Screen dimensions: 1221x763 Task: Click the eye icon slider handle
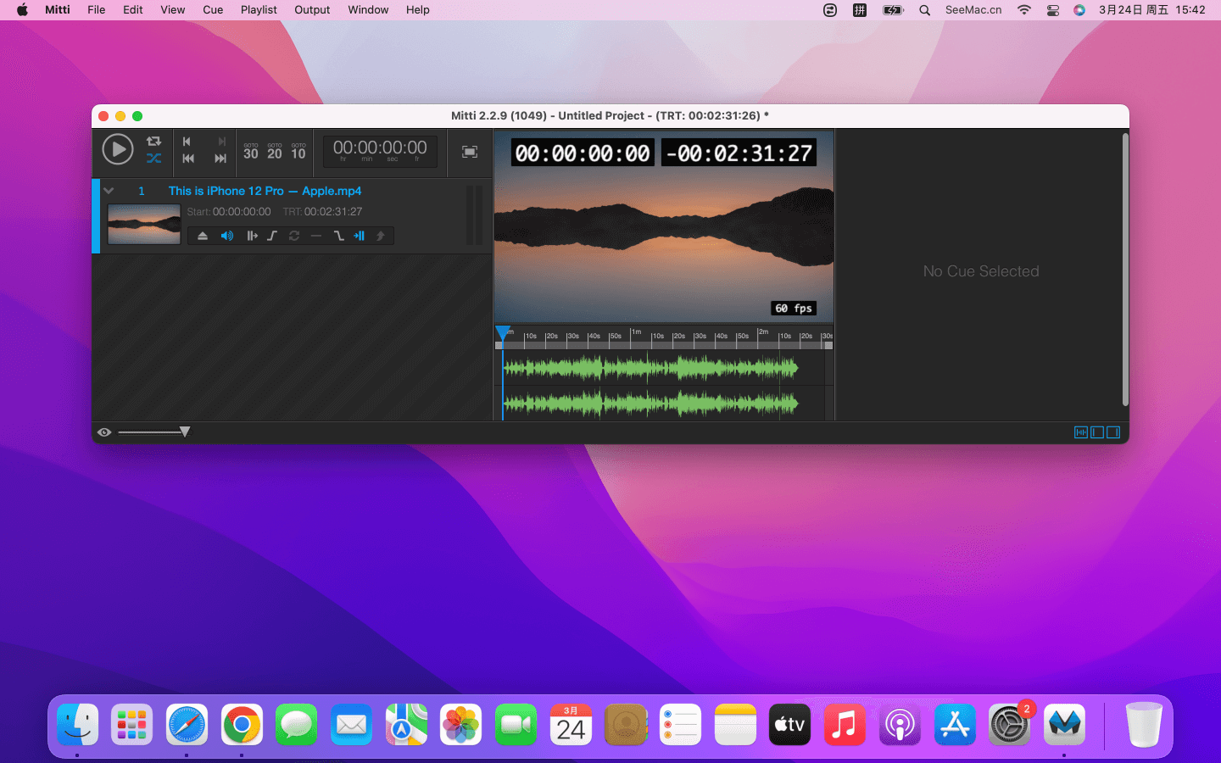[x=185, y=432]
